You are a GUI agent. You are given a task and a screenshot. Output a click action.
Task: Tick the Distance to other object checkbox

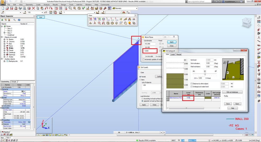(192, 84)
